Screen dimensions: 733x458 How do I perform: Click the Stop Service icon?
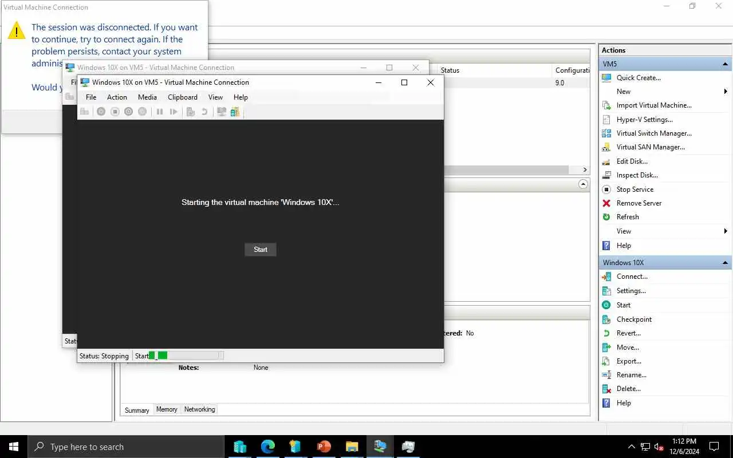click(x=606, y=189)
